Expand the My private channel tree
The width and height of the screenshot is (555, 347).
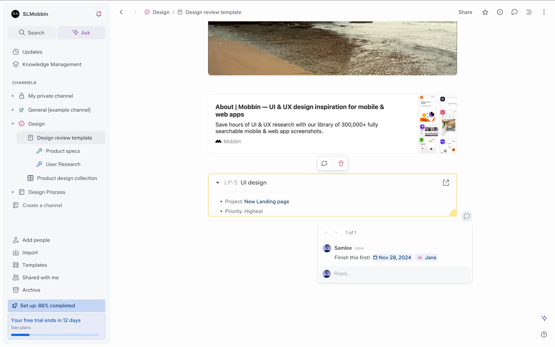[x=13, y=96]
